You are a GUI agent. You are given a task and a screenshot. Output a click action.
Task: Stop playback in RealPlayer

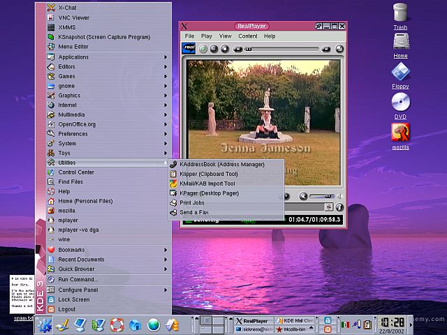pos(225,49)
